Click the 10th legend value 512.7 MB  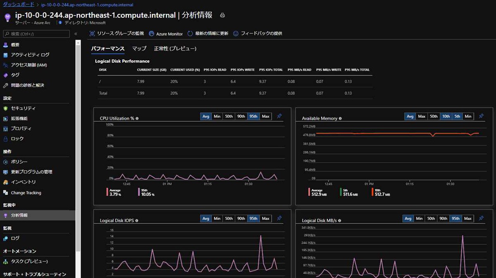[382, 194]
